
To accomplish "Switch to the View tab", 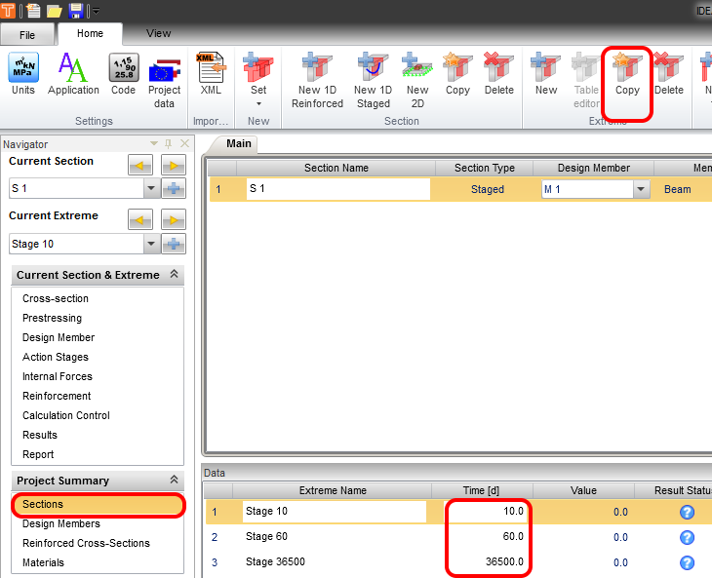I will pos(158,33).
